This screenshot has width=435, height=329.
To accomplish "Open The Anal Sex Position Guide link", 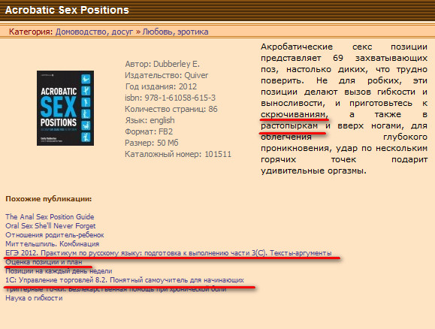I will click(x=50, y=216).
